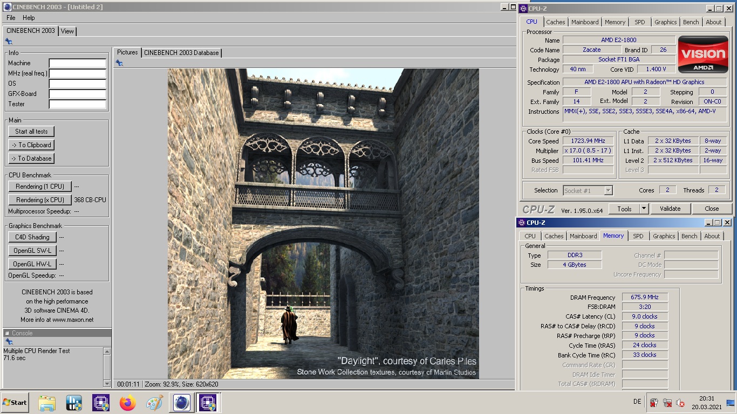This screenshot has height=414, width=737.
Task: Switch to the Cinebench taskbar button
Action: point(182,402)
